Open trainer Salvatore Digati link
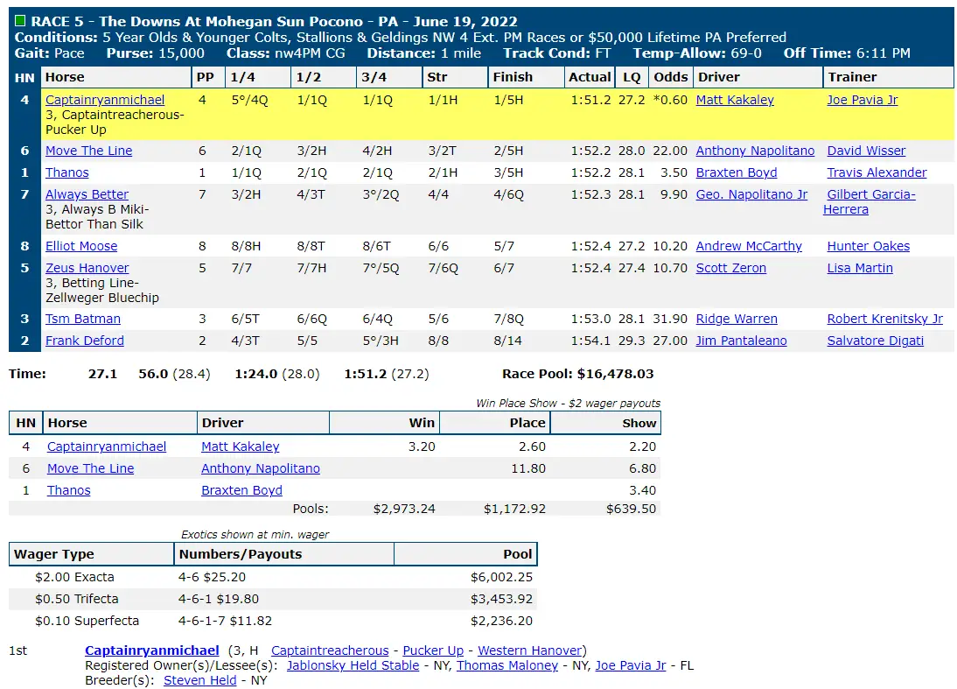This screenshot has width=957, height=689. pos(876,341)
